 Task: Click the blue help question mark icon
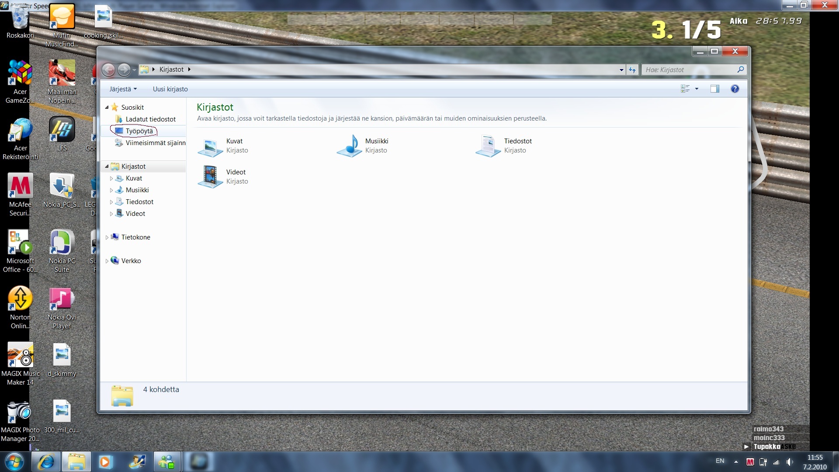pyautogui.click(x=735, y=89)
